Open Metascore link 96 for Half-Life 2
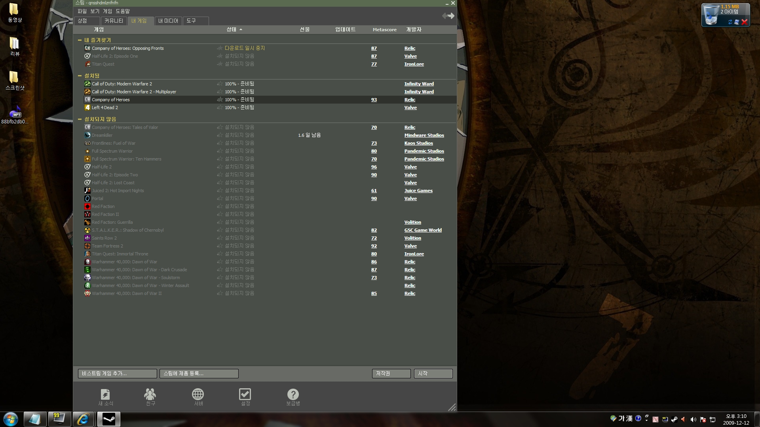The width and height of the screenshot is (760, 427). pyautogui.click(x=374, y=167)
